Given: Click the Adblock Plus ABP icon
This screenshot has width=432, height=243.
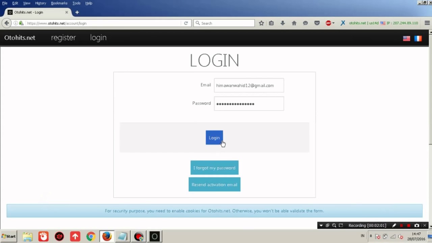Looking at the screenshot, I should (x=328, y=23).
